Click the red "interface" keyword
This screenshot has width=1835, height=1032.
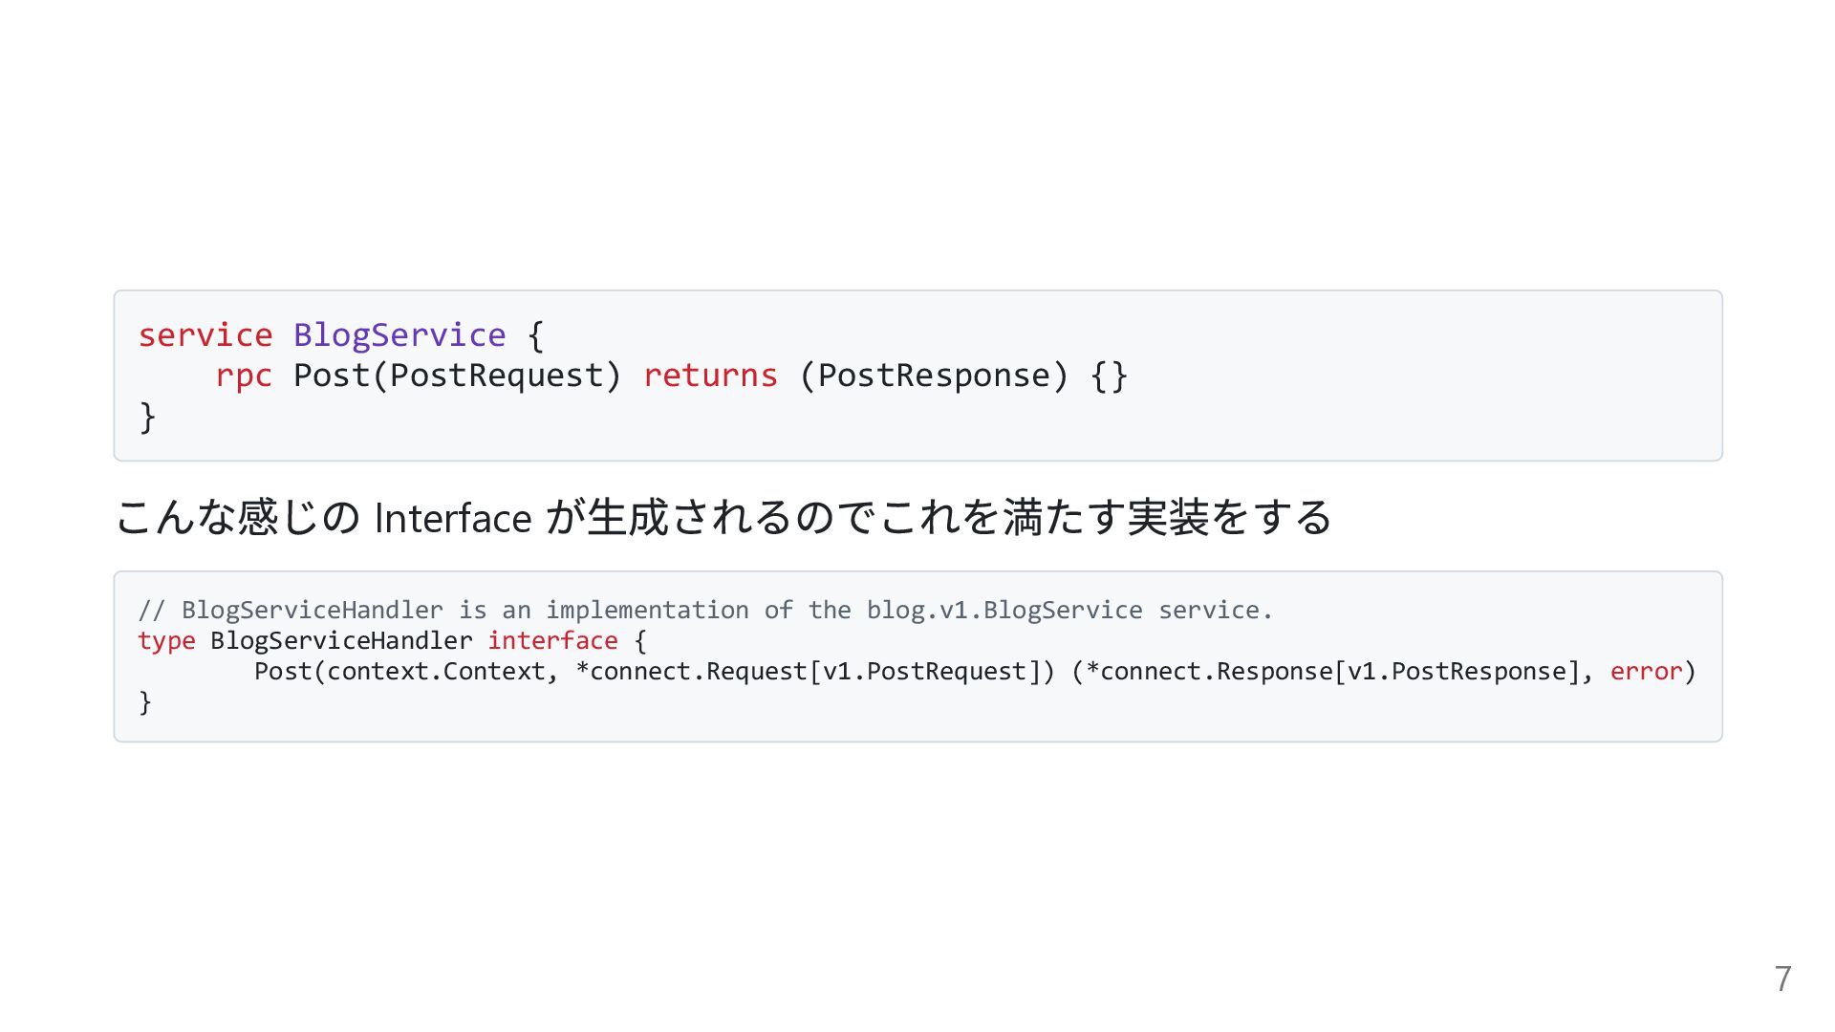pyautogui.click(x=552, y=640)
